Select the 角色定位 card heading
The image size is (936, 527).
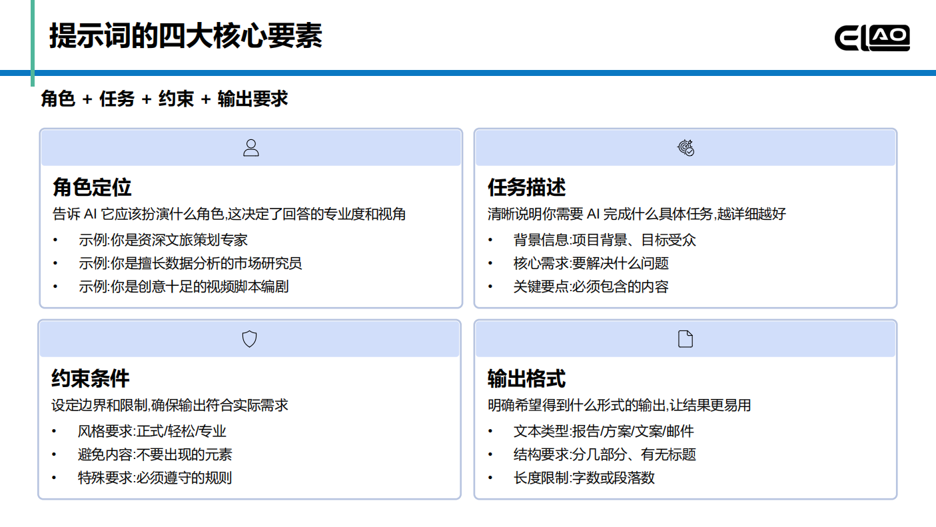[x=92, y=187]
